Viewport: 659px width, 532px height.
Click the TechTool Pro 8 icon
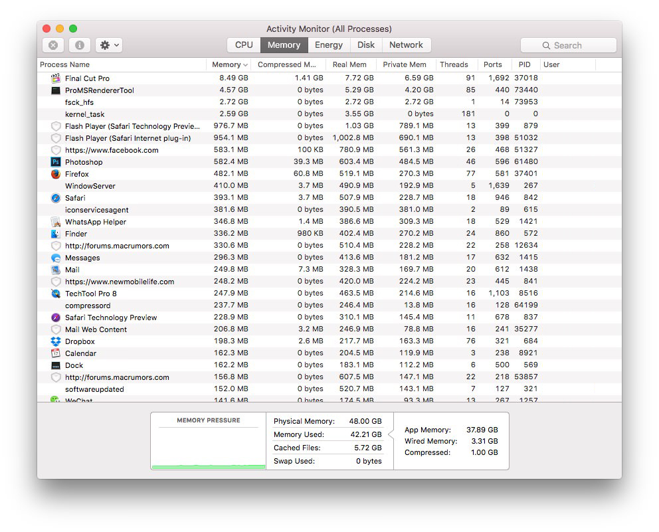tap(56, 294)
